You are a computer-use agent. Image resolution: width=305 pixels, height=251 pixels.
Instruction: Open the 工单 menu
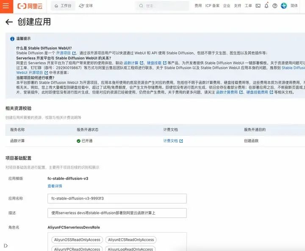[x=248, y=6]
